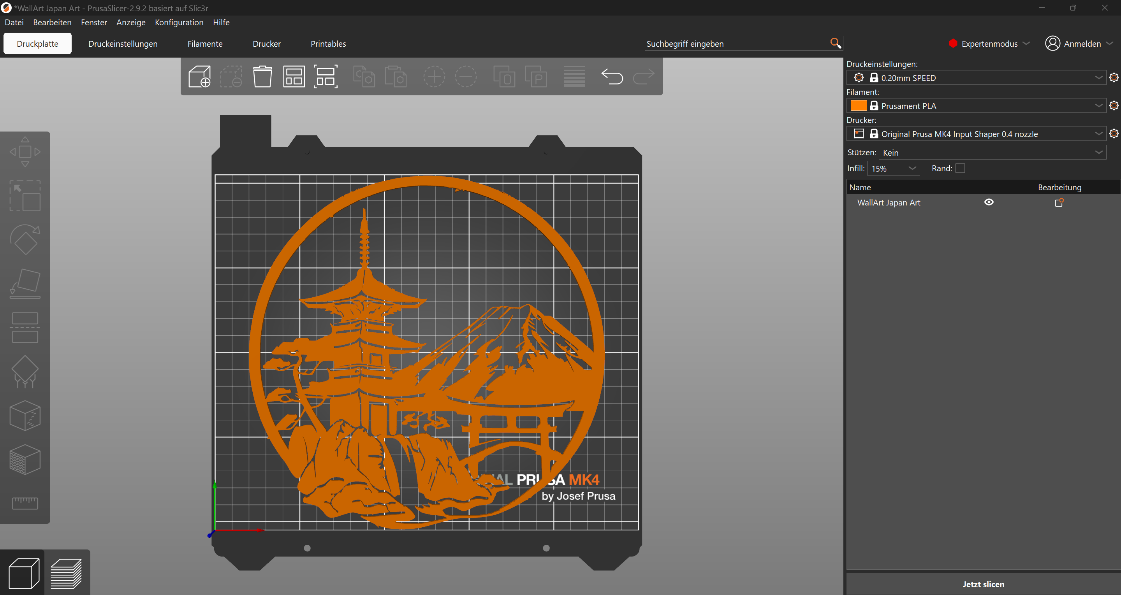Switch to sliced layers preview view
Viewport: 1121px width, 595px height.
[x=66, y=573]
